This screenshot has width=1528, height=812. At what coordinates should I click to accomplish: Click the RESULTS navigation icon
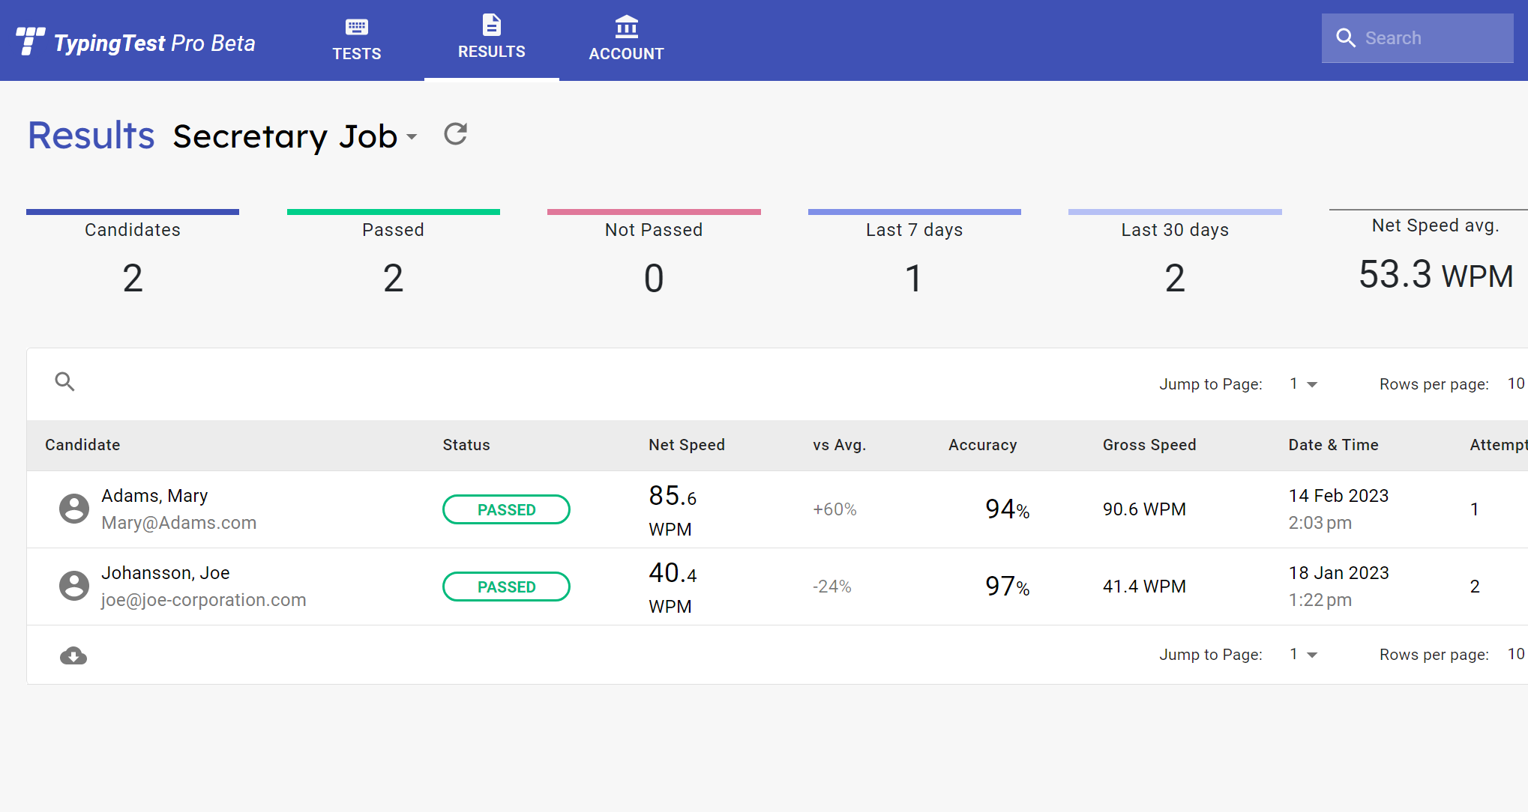(x=491, y=28)
